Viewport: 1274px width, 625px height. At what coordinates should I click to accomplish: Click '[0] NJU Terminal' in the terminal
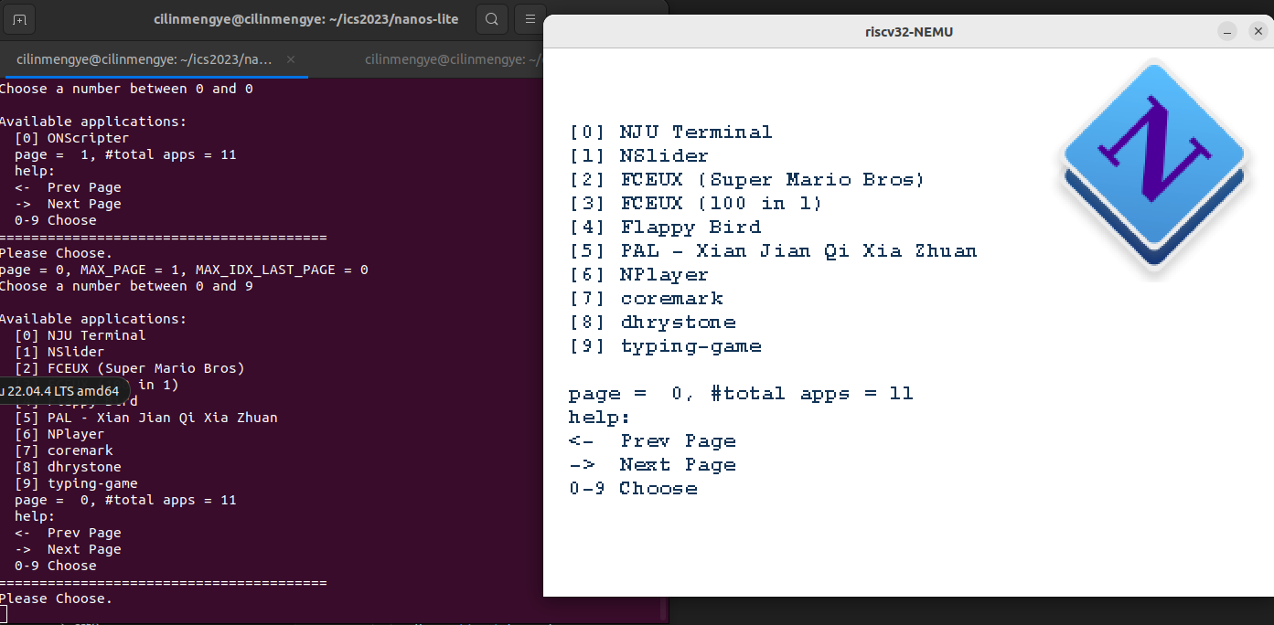80,335
